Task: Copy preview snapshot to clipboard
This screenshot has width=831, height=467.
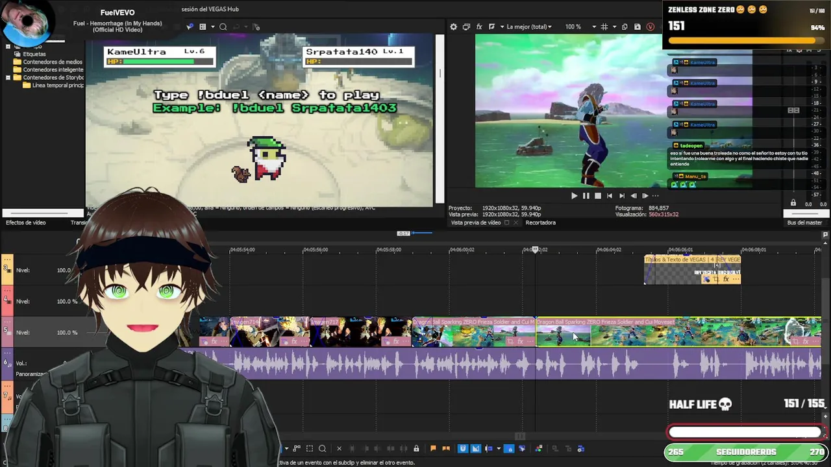Action: coord(625,27)
